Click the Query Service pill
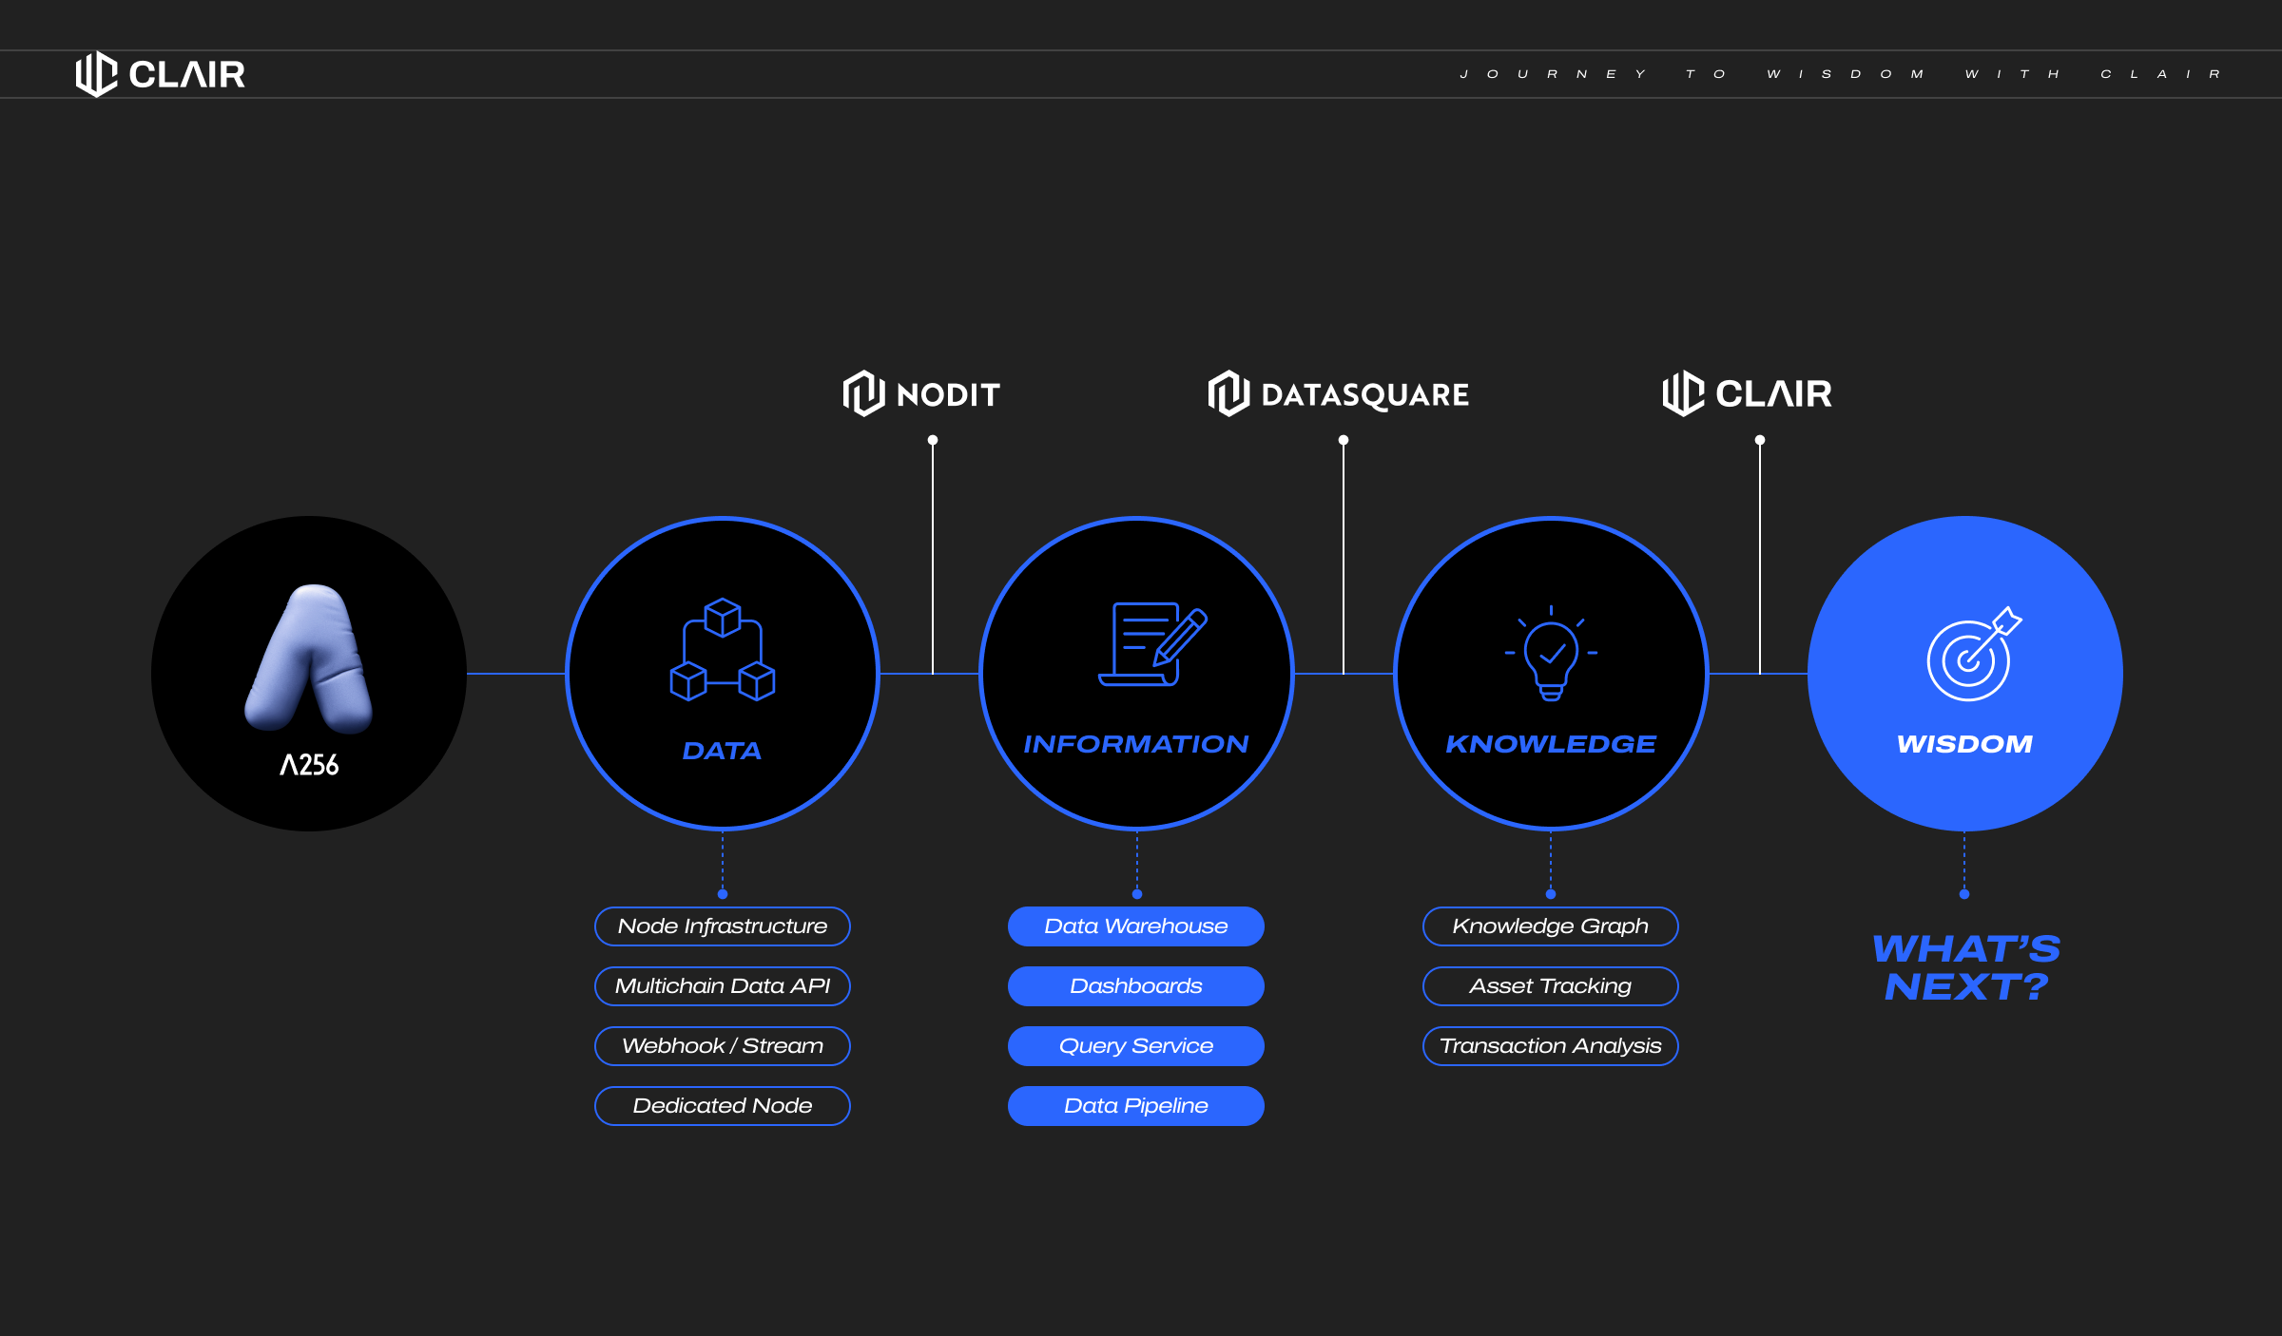The height and width of the screenshot is (1336, 2282). click(1136, 1046)
